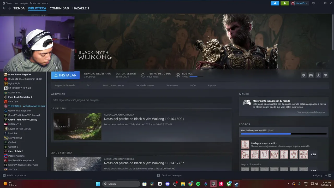Image resolution: width=334 pixels, height=188 pixels.
Task: Open the green notifications bell
Action: [285, 3]
